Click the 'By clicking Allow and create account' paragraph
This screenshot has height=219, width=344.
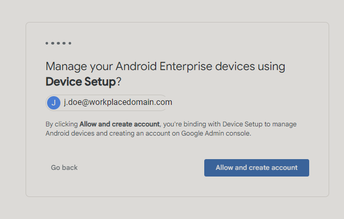point(171,128)
